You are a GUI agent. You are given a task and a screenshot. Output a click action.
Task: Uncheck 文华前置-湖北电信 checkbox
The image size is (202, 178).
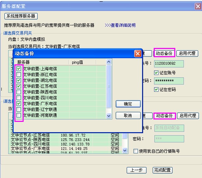pyautogui.click(x=19, y=80)
